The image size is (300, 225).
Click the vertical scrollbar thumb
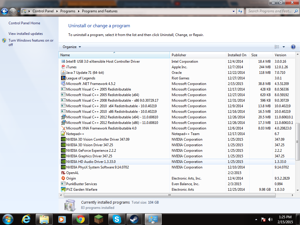(x=297, y=142)
